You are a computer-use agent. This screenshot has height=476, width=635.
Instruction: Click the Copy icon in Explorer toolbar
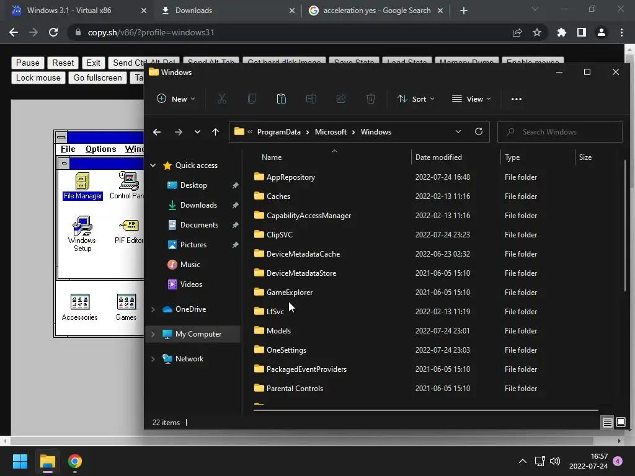[x=252, y=99]
